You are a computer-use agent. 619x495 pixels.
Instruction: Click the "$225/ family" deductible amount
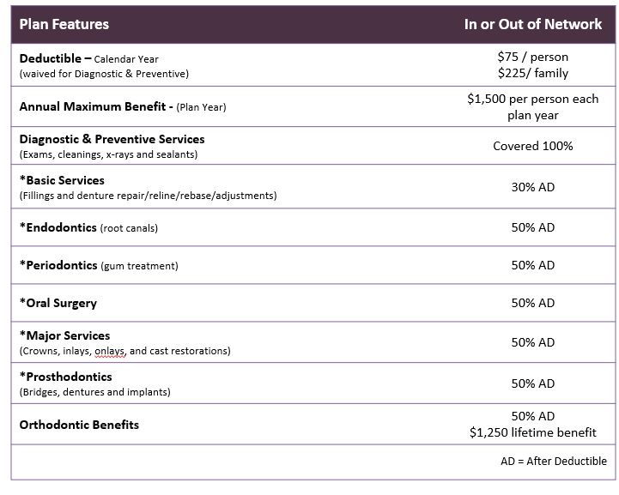tap(532, 73)
